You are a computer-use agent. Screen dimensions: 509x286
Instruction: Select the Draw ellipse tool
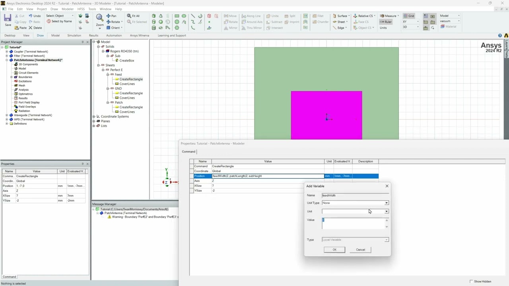(x=184, y=16)
